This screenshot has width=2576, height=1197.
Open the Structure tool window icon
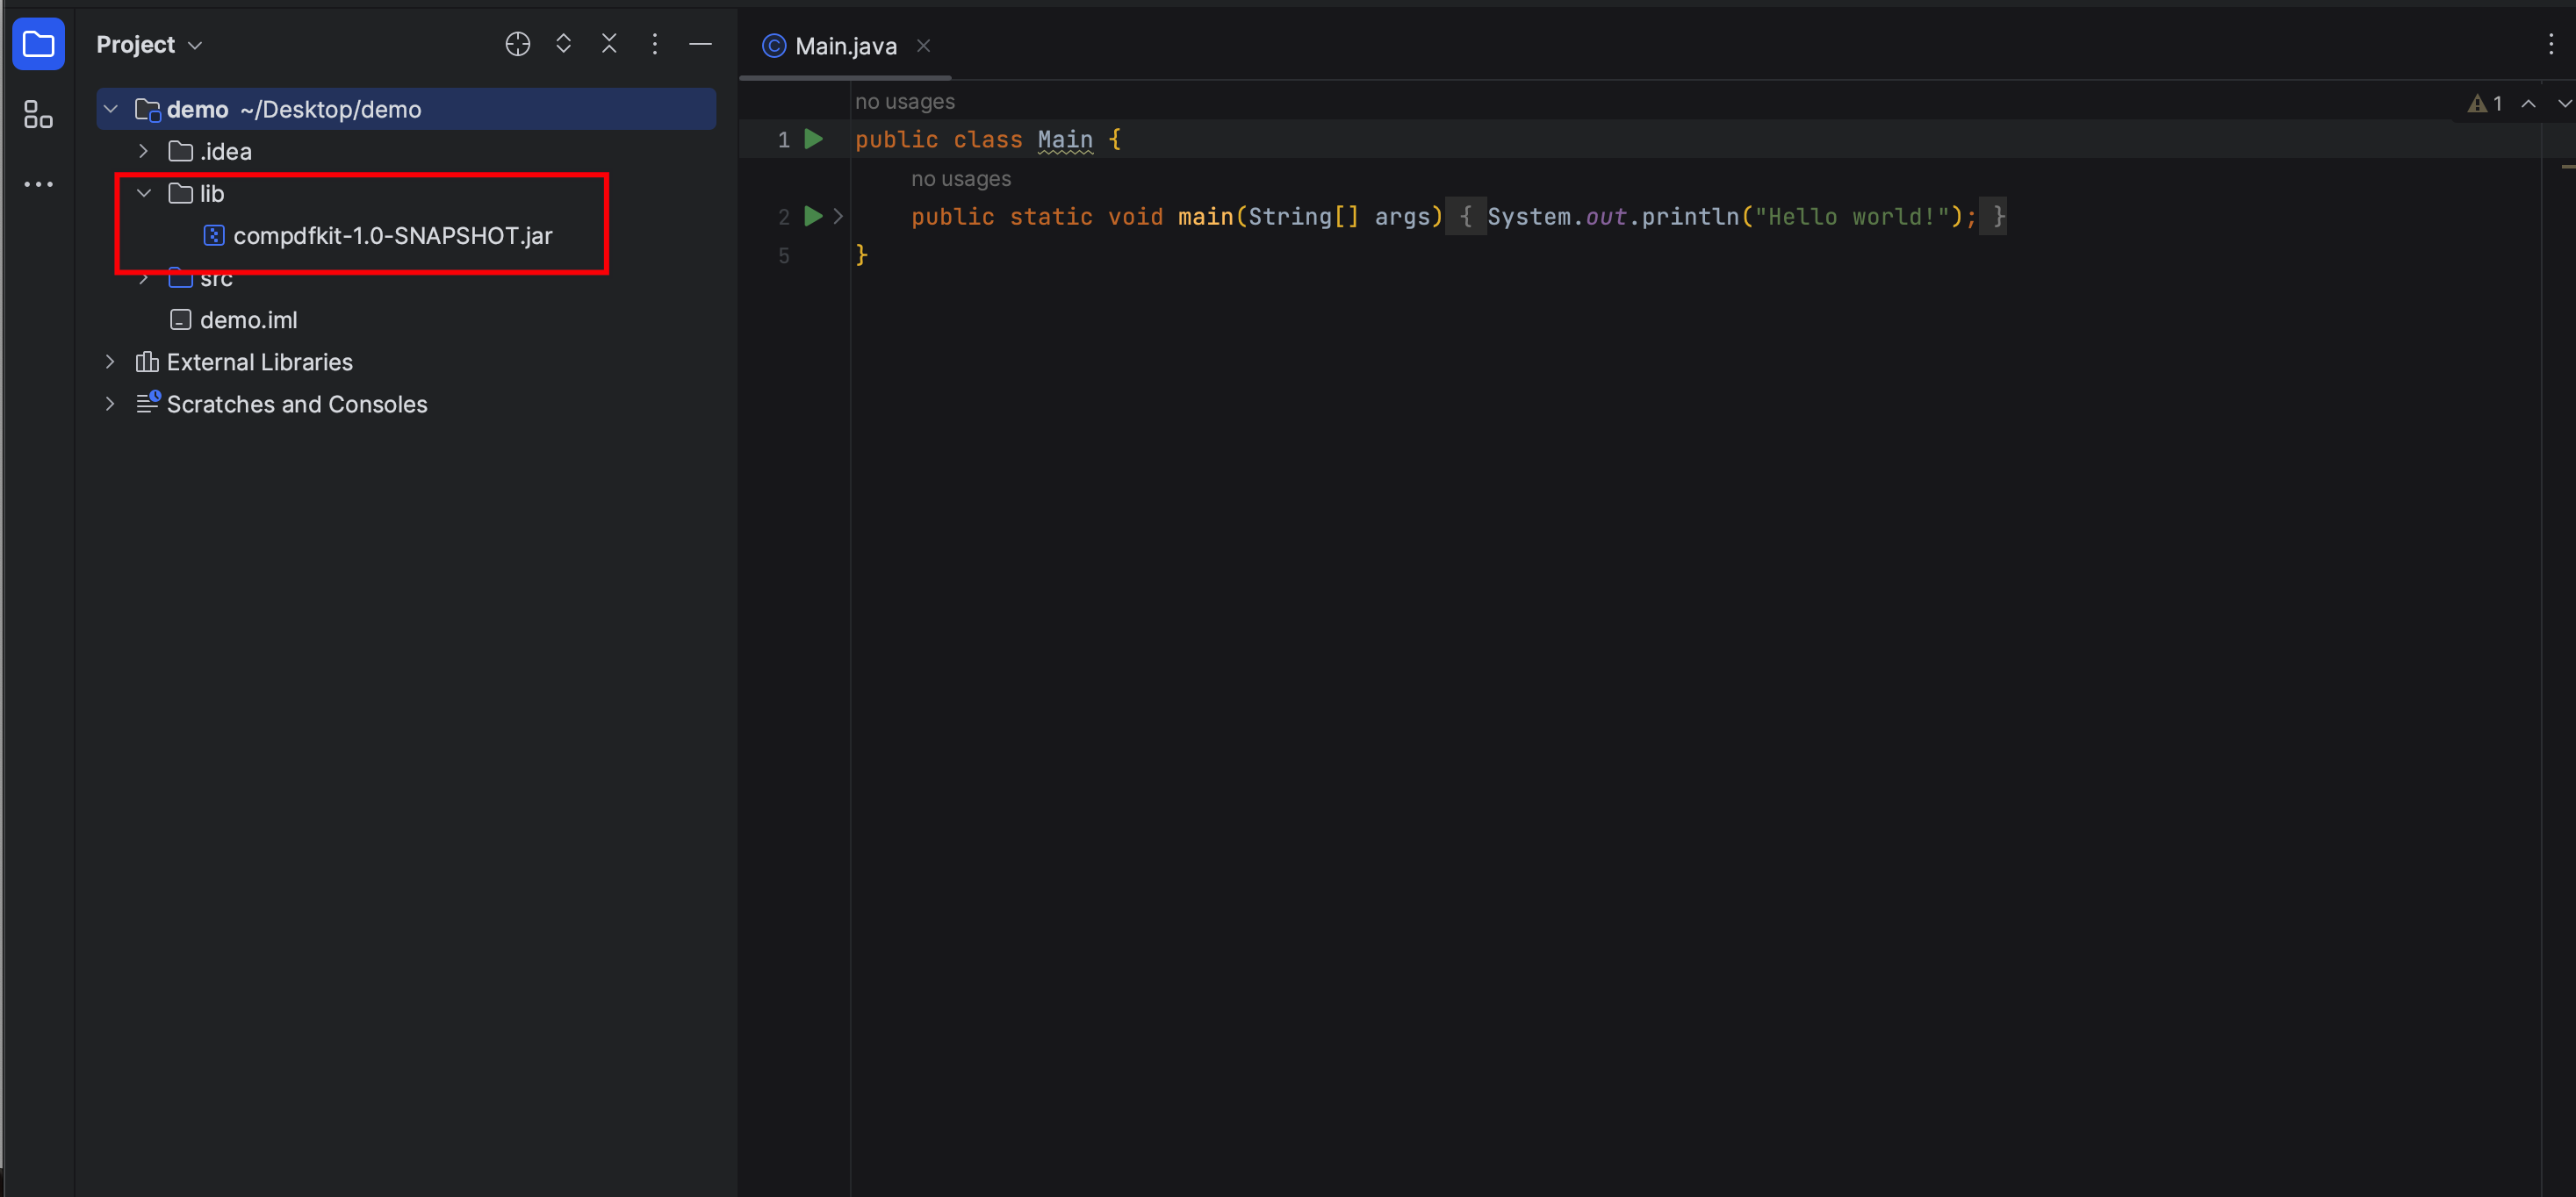click(38, 114)
